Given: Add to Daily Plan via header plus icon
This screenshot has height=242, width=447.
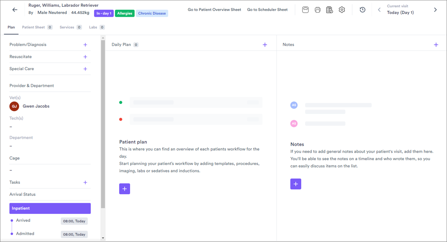Looking at the screenshot, I should [x=265, y=45].
